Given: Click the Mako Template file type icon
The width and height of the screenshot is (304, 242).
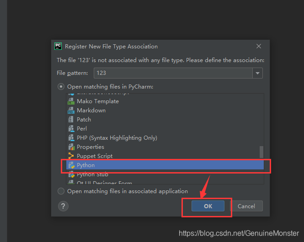Looking at the screenshot, I should [x=71, y=101].
